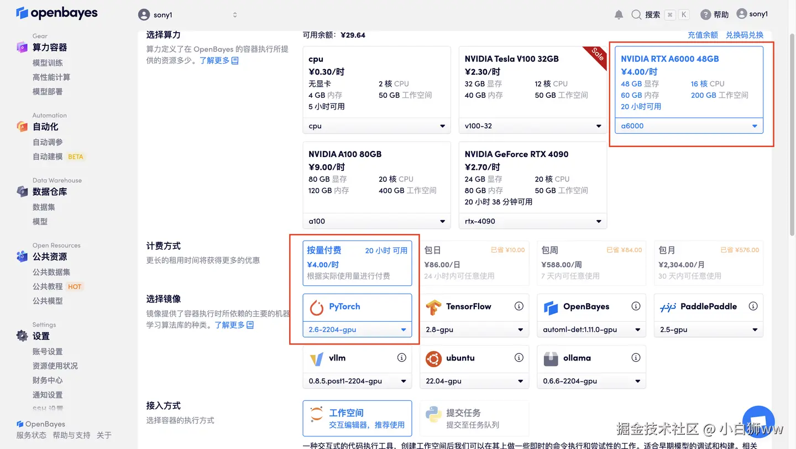Go to 自动调参 in sidebar
The width and height of the screenshot is (796, 449).
point(48,142)
